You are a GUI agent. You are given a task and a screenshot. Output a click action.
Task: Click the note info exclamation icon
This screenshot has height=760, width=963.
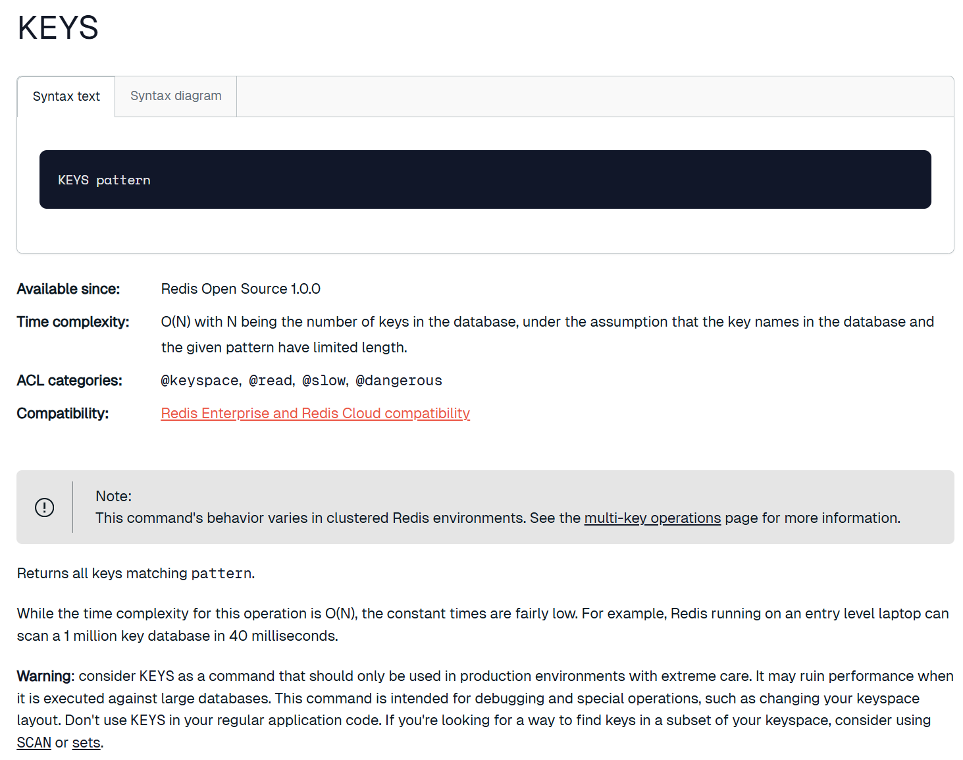click(x=45, y=507)
